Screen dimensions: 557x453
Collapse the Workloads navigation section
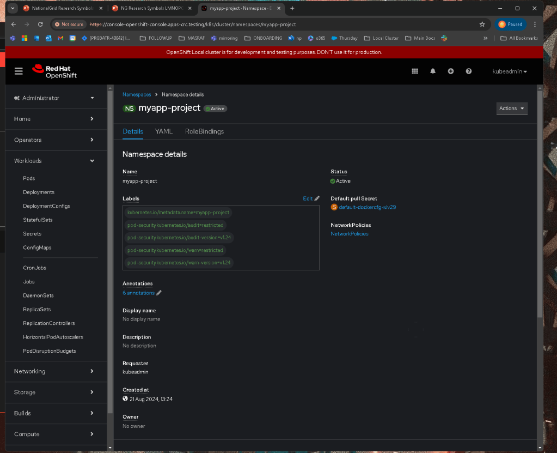[54, 161]
